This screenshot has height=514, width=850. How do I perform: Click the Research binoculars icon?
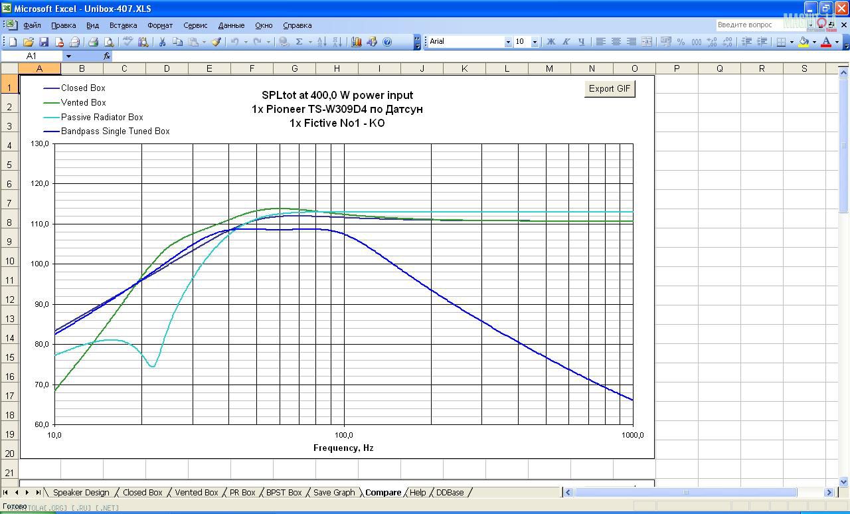click(143, 42)
